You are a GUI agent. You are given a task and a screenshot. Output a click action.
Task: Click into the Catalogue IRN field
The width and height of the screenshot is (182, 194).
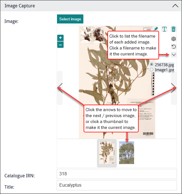click(117, 174)
